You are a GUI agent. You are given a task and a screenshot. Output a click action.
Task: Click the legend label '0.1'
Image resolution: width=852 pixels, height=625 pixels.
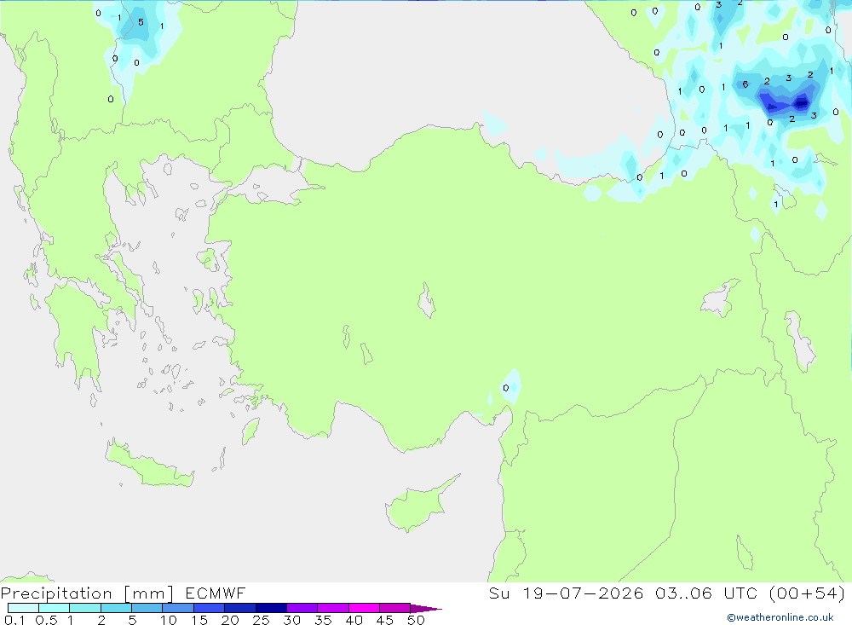point(14,620)
